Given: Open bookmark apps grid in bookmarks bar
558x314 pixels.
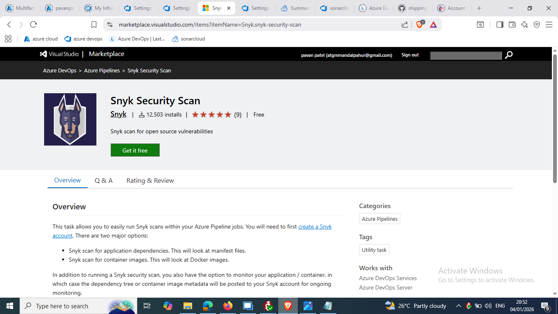Looking at the screenshot, I should pos(8,39).
